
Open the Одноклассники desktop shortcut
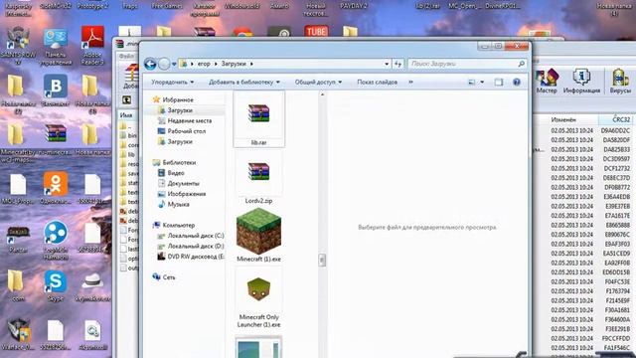[56, 188]
